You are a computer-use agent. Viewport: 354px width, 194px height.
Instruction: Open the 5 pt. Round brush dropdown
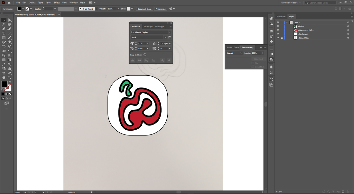pyautogui.click(x=97, y=9)
